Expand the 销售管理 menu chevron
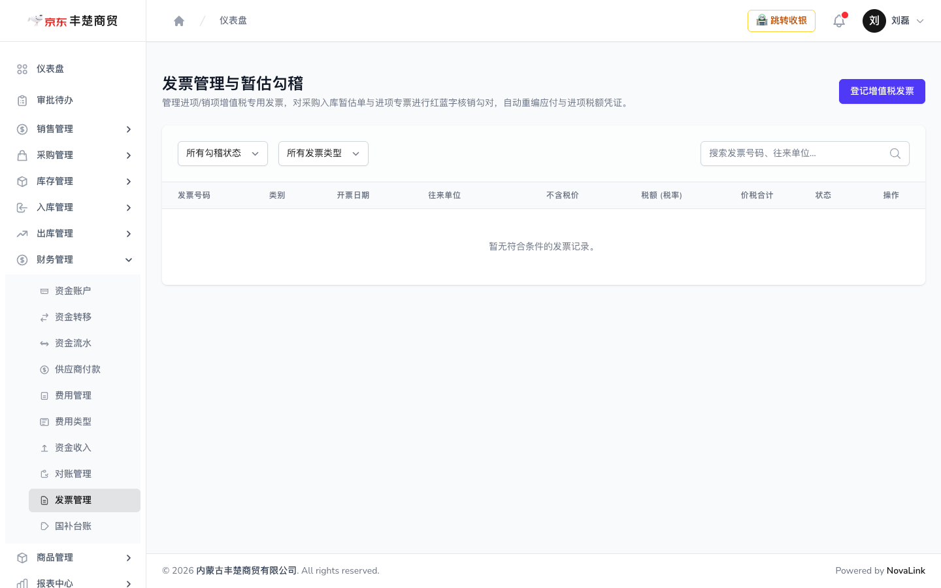Image resolution: width=941 pixels, height=588 pixels. [129, 129]
